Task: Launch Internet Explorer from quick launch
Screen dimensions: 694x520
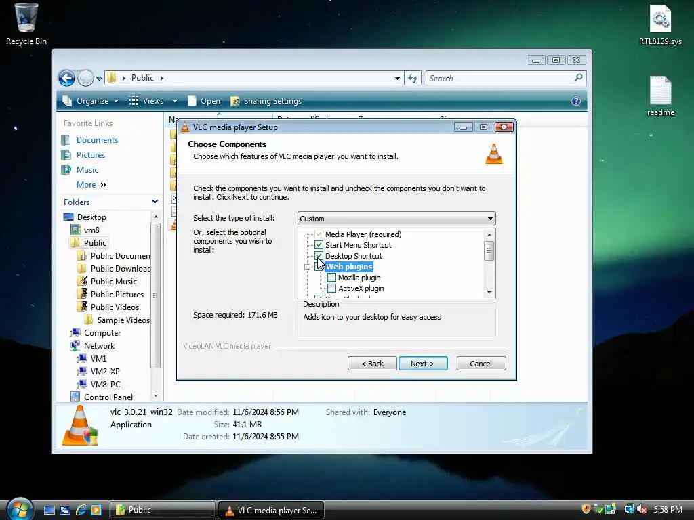Action: 81,510
